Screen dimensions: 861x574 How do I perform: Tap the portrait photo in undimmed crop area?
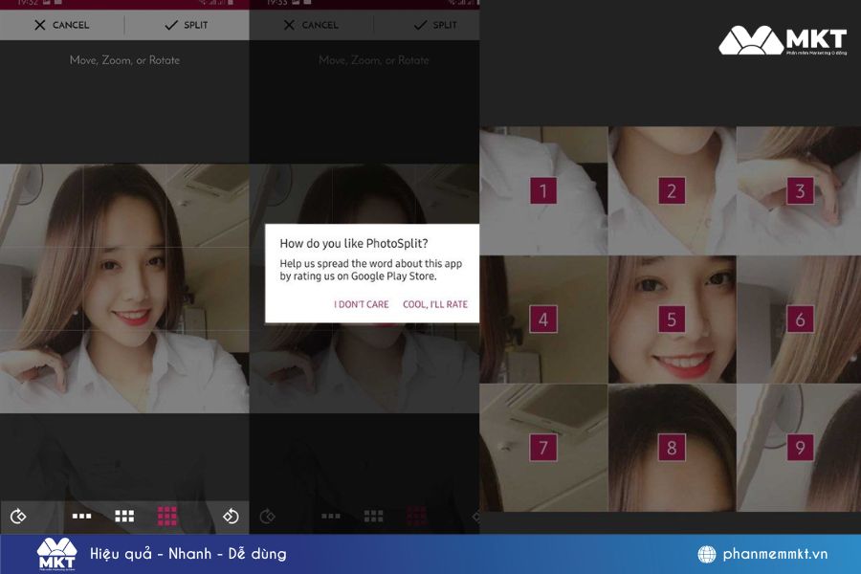click(124, 288)
